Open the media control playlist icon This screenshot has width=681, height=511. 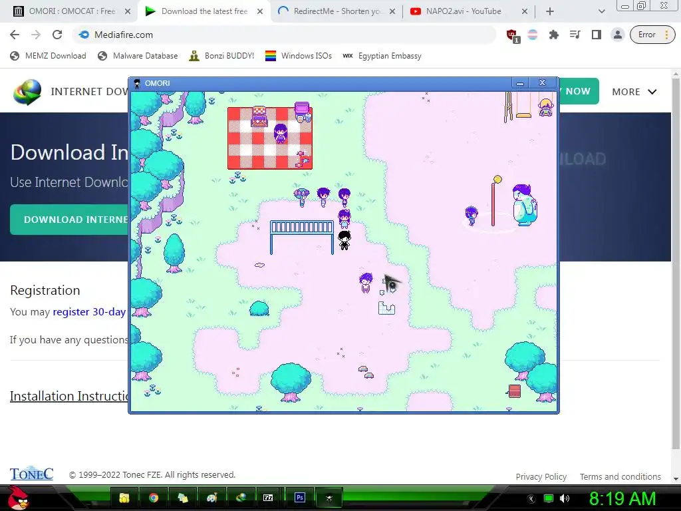[x=575, y=35]
